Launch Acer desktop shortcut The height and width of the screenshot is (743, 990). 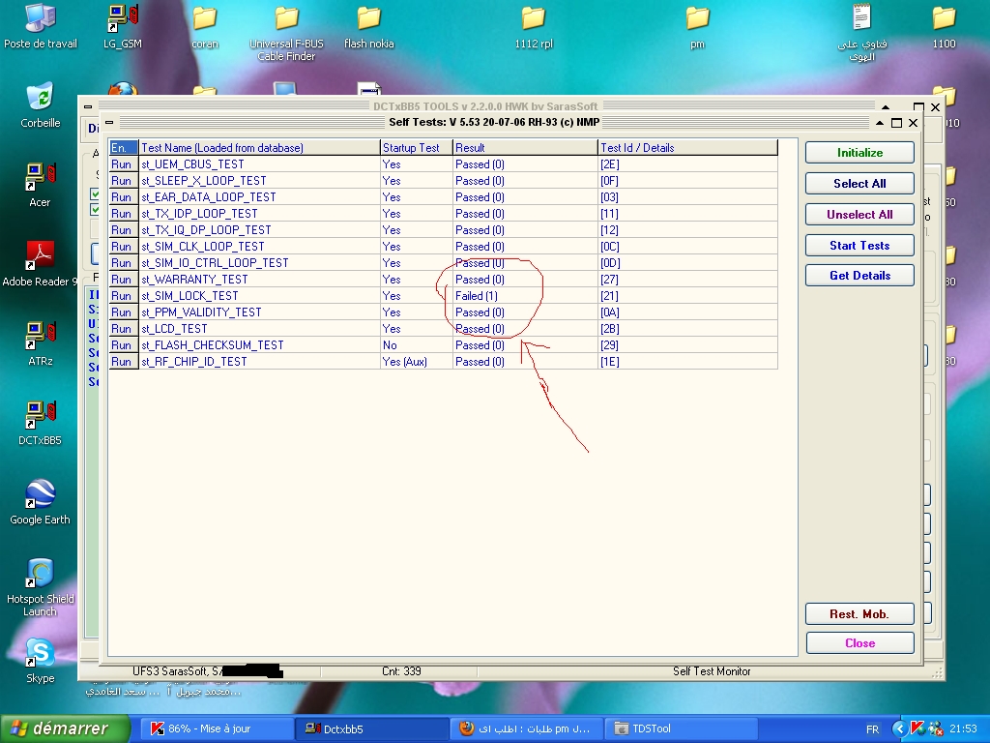(x=40, y=185)
